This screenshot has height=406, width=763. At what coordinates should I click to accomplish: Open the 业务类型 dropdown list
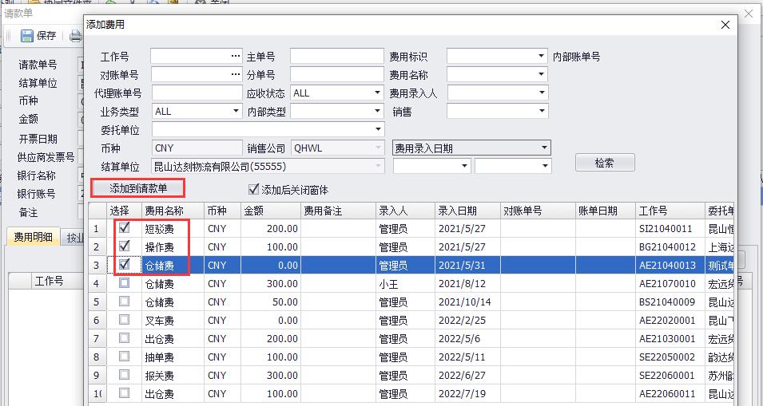[236, 112]
